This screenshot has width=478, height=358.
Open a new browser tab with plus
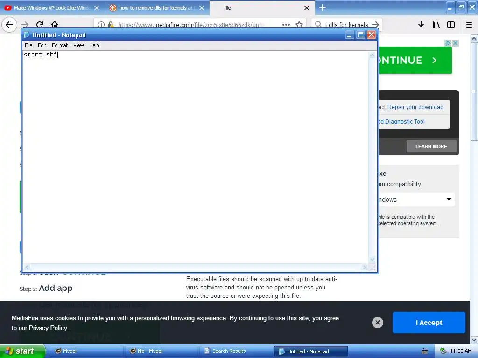pyautogui.click(x=323, y=7)
